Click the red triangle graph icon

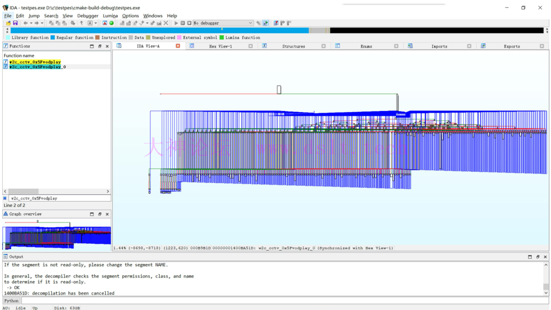(105, 23)
